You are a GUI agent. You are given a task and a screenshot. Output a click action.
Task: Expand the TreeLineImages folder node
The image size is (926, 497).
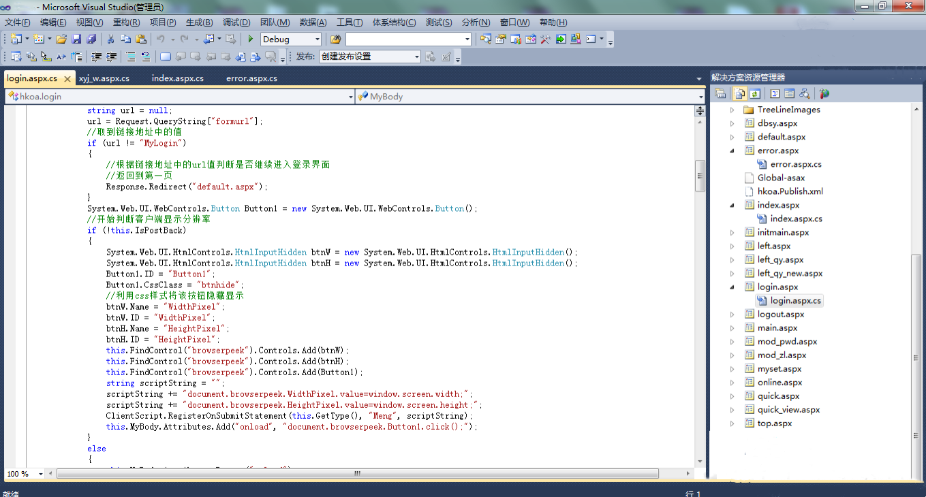732,110
